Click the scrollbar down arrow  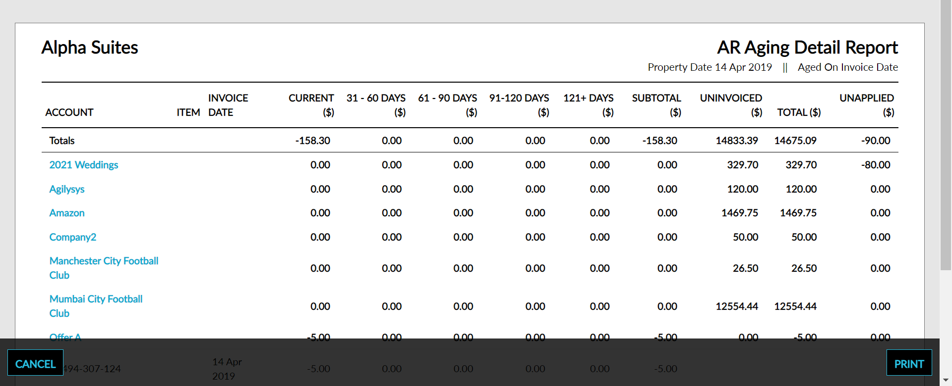(x=946, y=380)
